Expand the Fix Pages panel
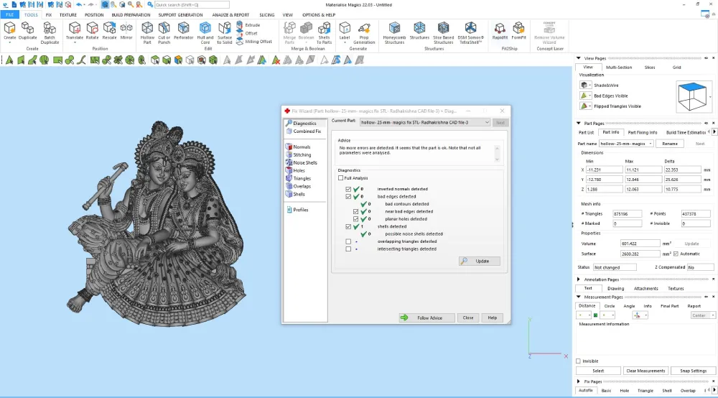718x398 pixels. point(579,381)
